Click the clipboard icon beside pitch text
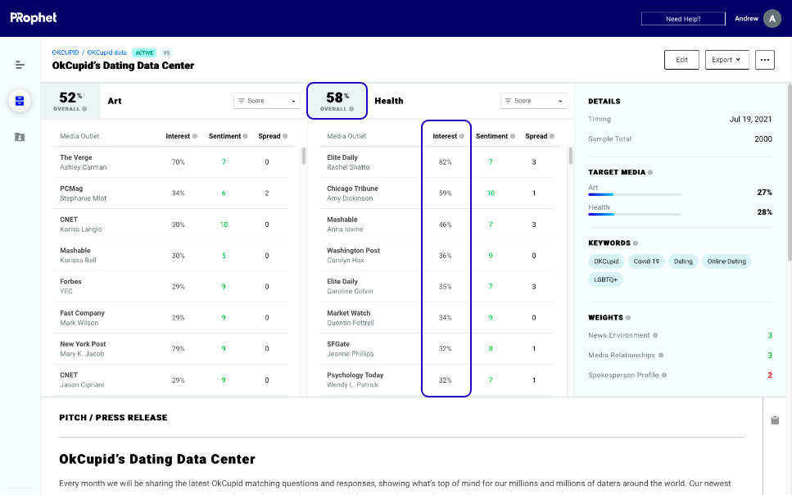This screenshot has width=792, height=495. [x=775, y=420]
